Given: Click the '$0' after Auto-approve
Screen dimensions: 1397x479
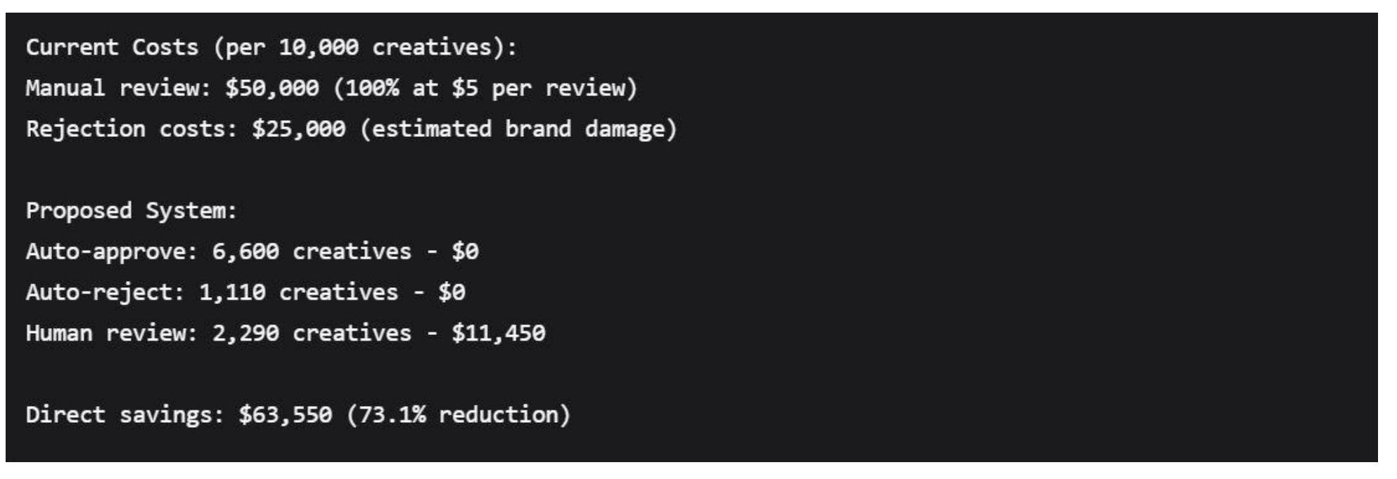Looking at the screenshot, I should point(465,251).
